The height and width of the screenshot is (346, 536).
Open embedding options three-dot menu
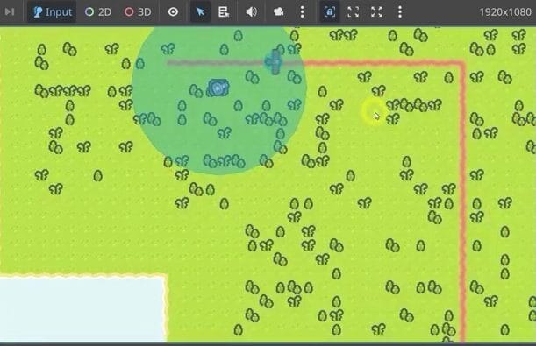400,12
